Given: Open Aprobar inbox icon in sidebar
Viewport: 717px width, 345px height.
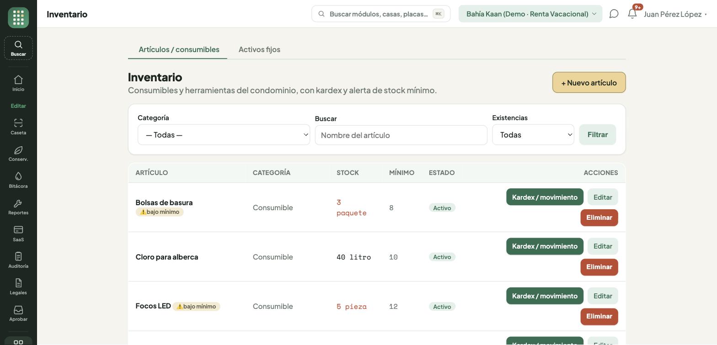Looking at the screenshot, I should [18, 310].
